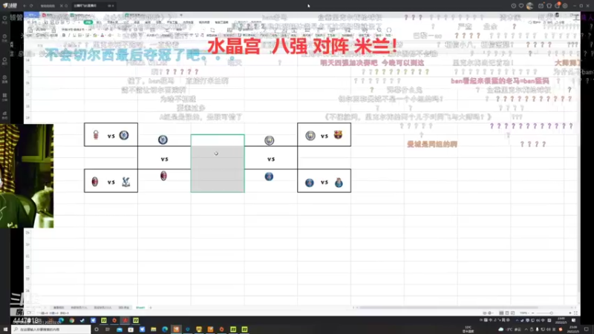Select the PSG semi-final logo right of the selected cell
Viewport: 594px width, 334px height.
pos(269,177)
